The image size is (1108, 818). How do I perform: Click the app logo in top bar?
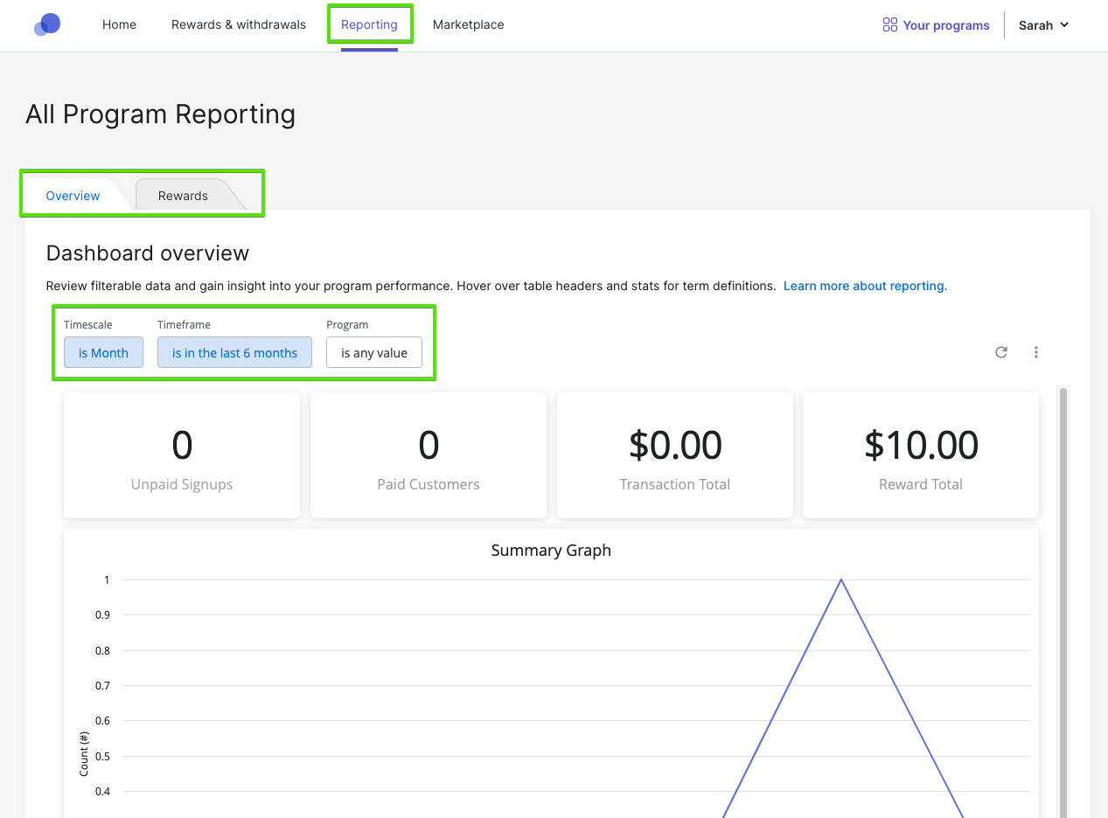click(x=47, y=24)
